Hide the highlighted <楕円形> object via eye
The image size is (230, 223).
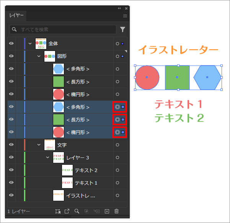coord(11,132)
